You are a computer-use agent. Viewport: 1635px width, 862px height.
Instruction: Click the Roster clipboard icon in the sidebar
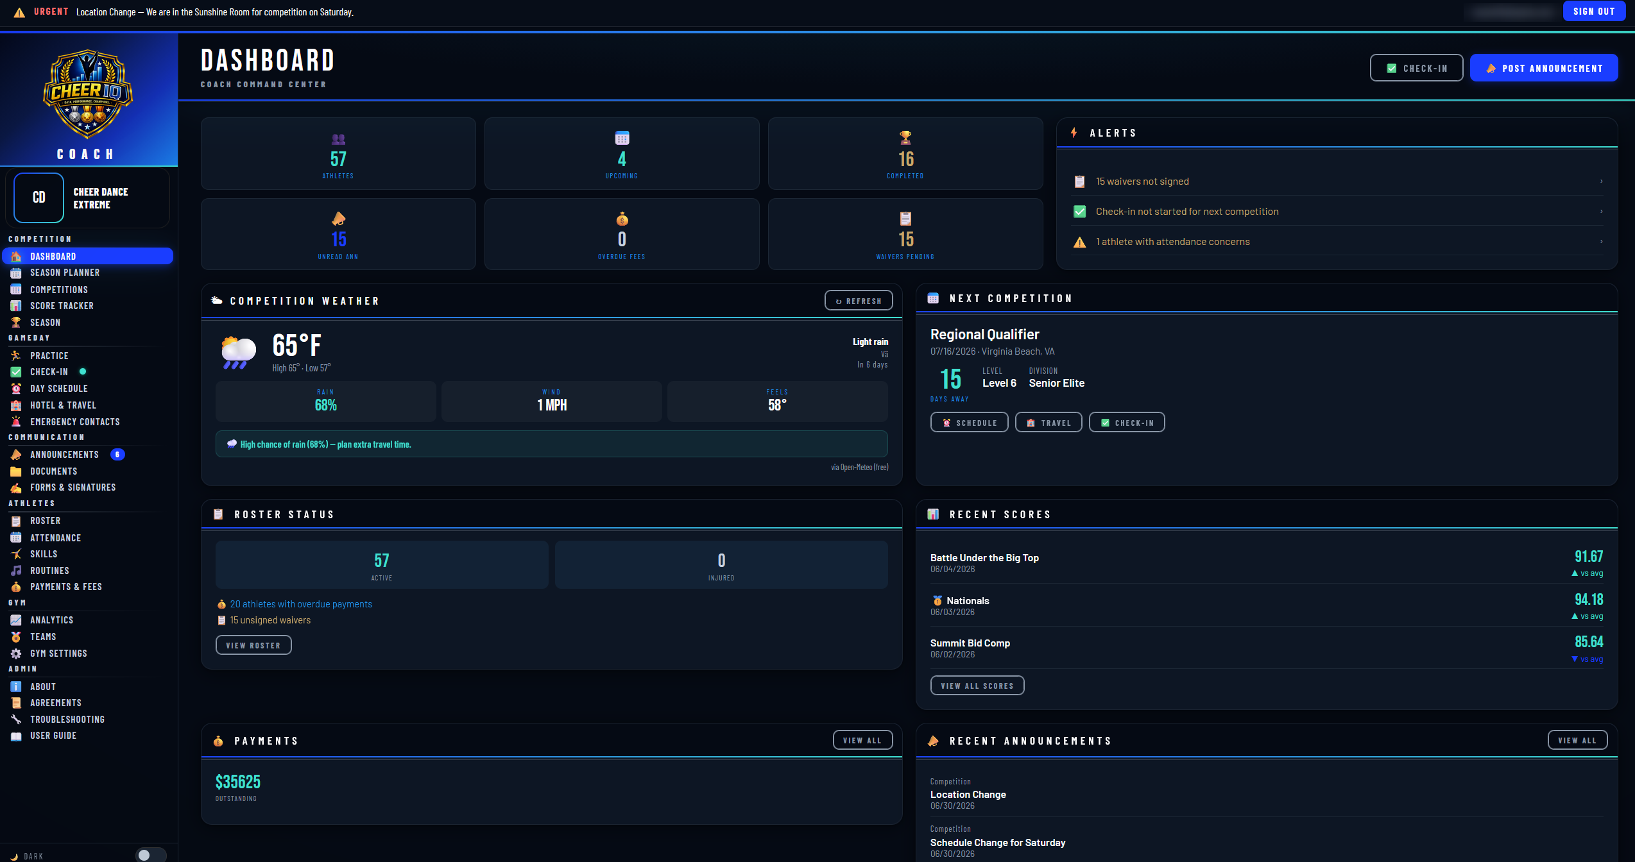tap(16, 521)
